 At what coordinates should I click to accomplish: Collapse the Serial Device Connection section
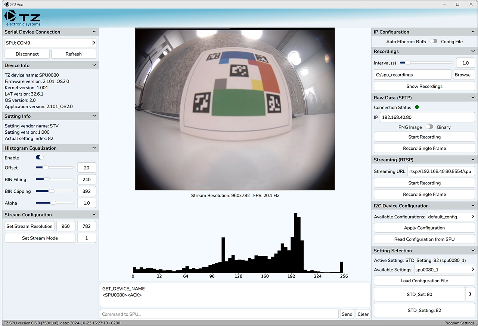[x=94, y=32]
